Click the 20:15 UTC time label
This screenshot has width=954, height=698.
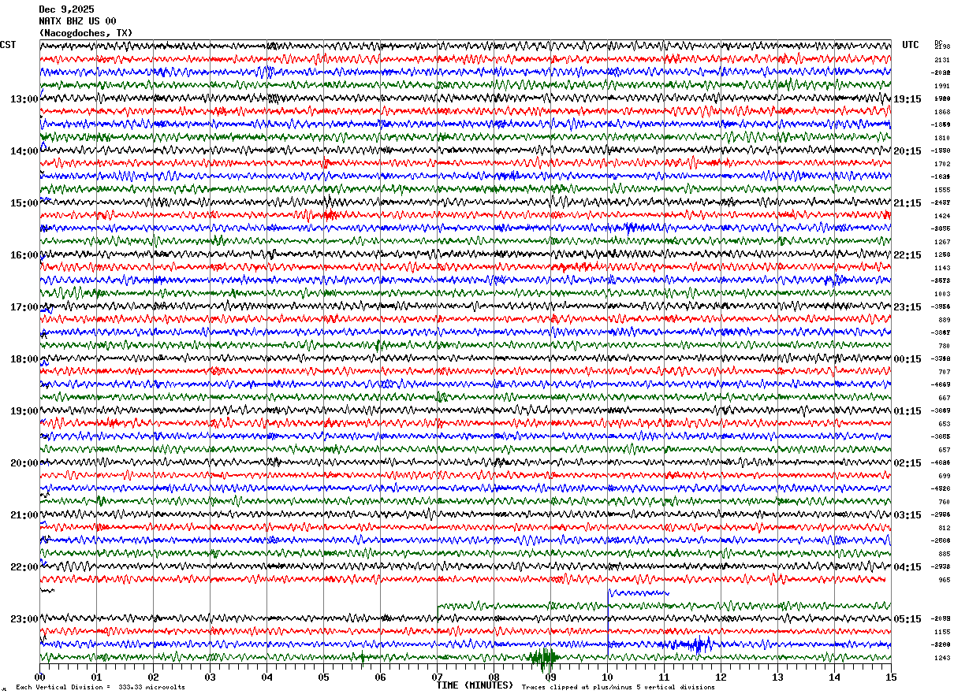tap(907, 151)
